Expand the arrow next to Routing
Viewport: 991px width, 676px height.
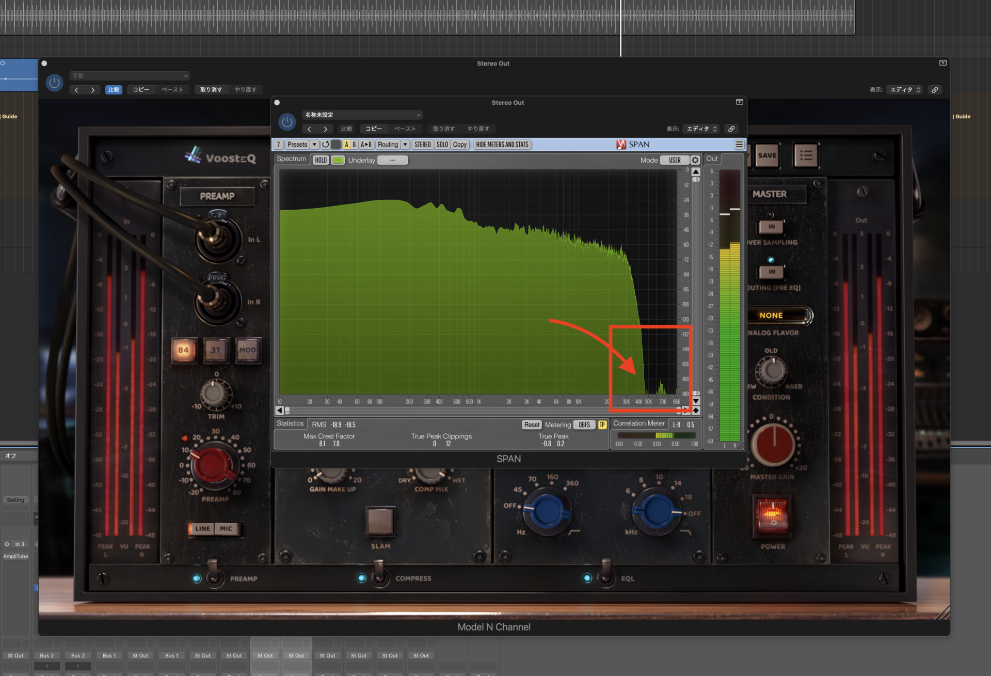pyautogui.click(x=405, y=145)
